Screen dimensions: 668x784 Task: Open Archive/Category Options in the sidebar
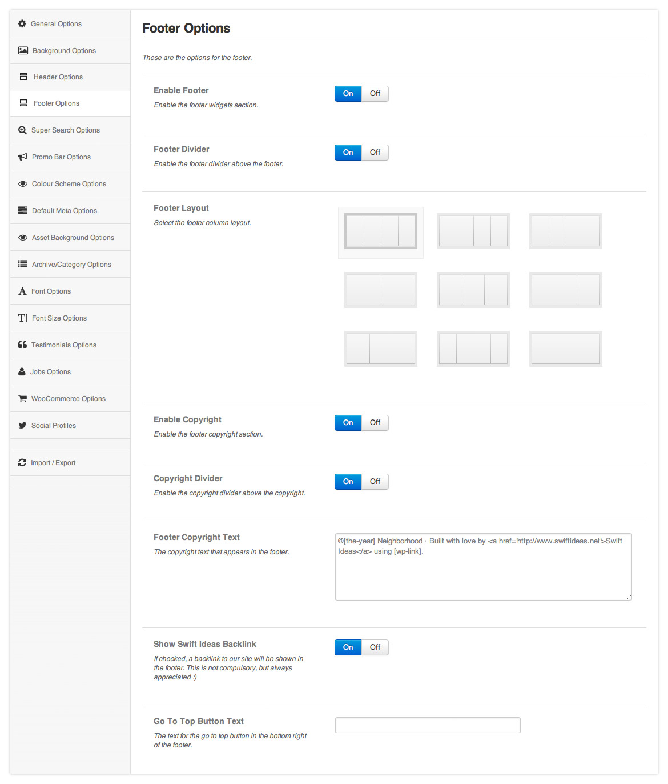pos(71,265)
